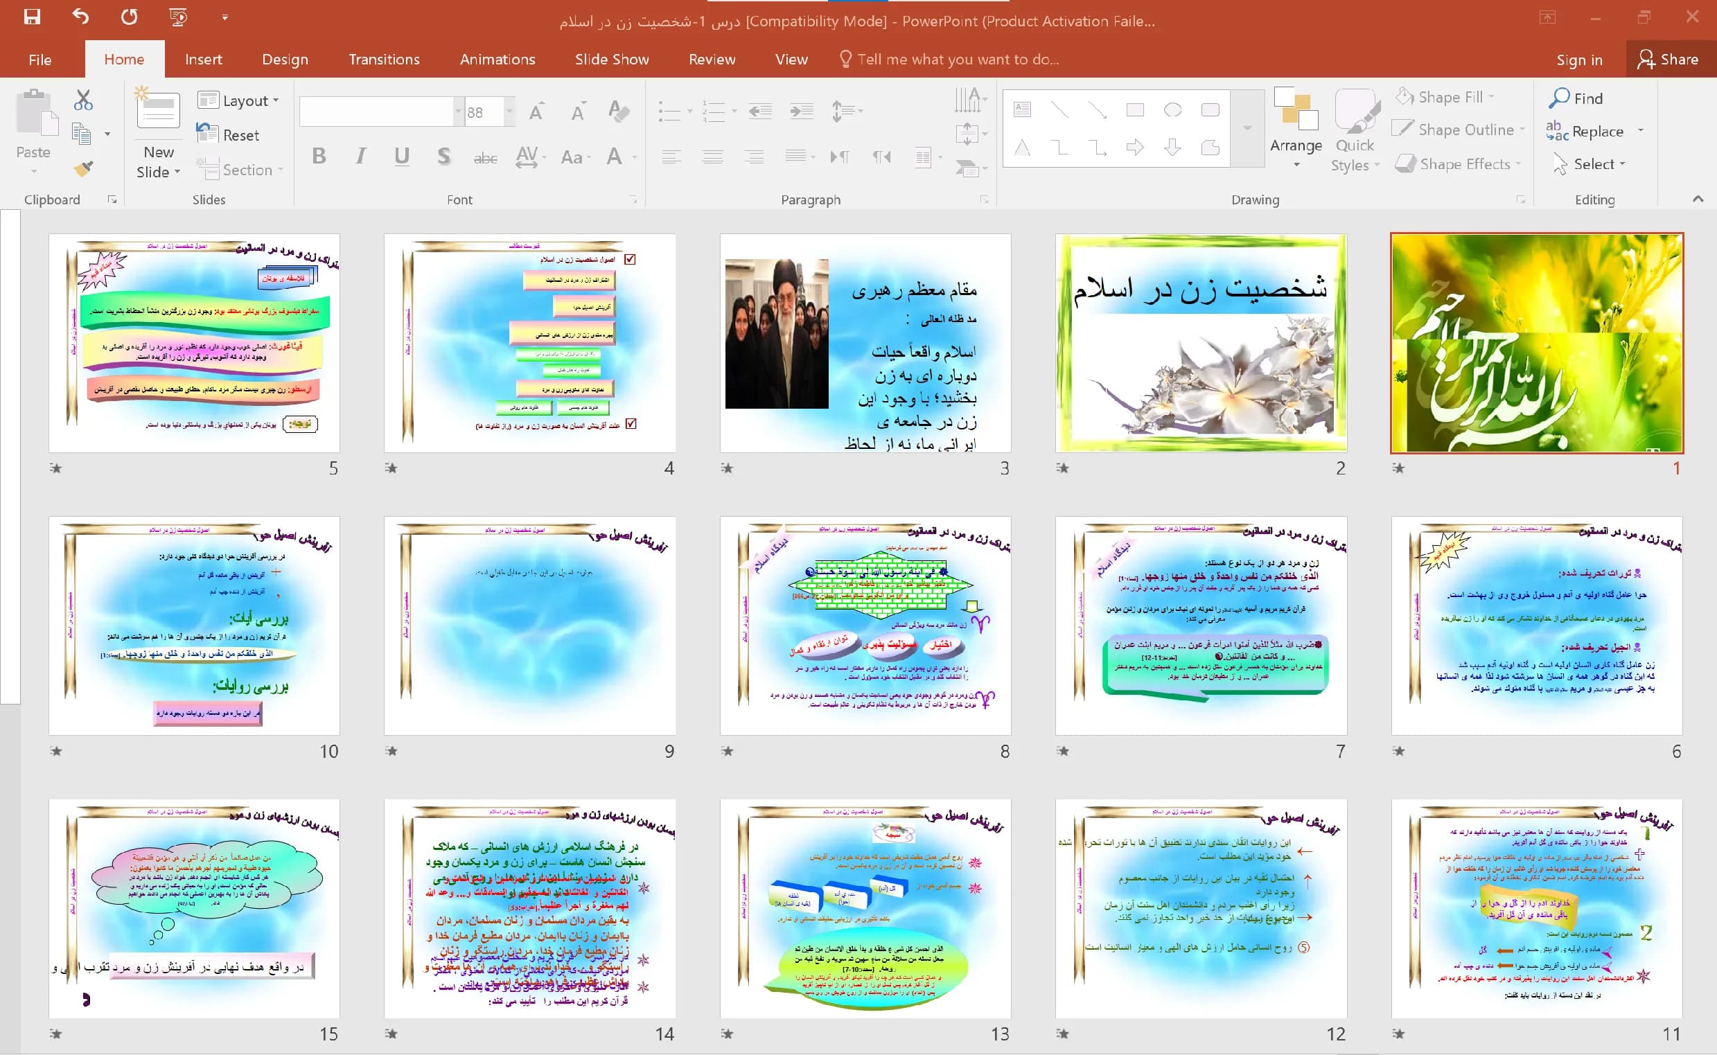Viewport: 1717px width, 1055px height.
Task: Click the Copy icon
Action: [82, 133]
